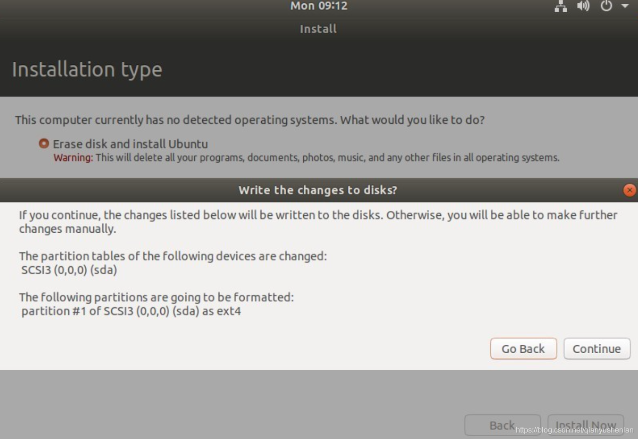Click the 'SCSI3 (0,0,0) (sda)' device line

click(69, 270)
